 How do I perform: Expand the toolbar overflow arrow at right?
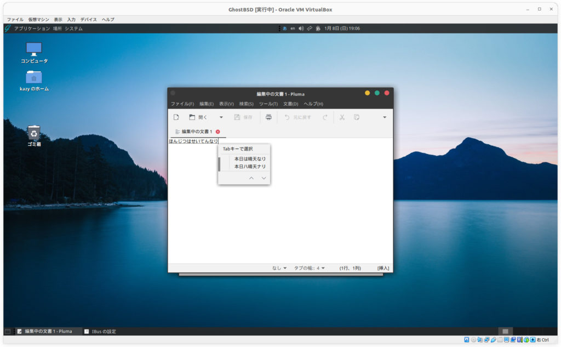pos(385,117)
